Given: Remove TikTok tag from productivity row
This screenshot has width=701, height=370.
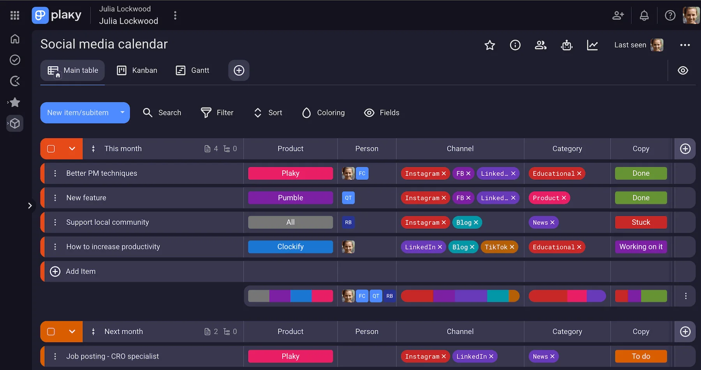Looking at the screenshot, I should (x=512, y=247).
